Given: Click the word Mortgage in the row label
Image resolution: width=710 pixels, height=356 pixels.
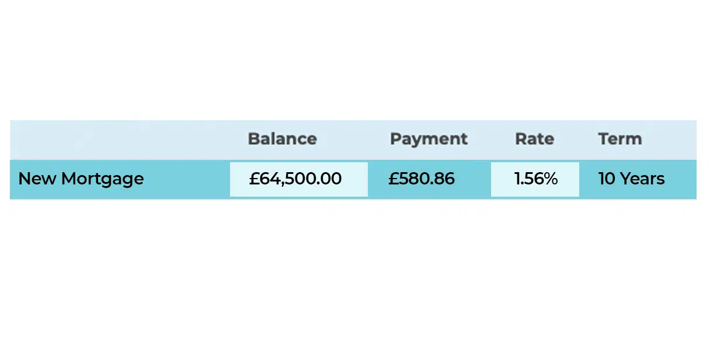Looking at the screenshot, I should (102, 179).
